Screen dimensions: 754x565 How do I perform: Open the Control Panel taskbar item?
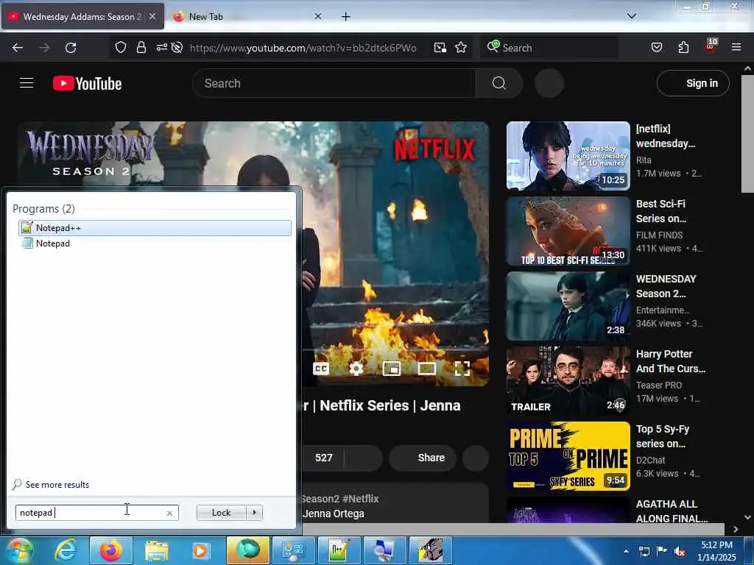click(293, 550)
